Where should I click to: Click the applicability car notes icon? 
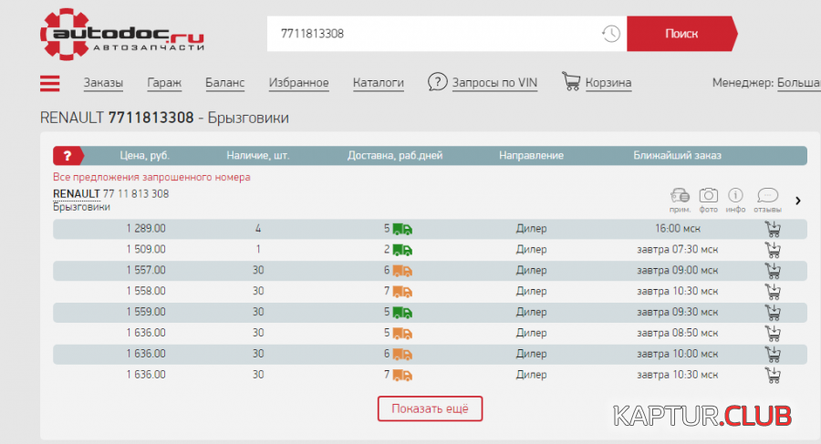pos(680,196)
